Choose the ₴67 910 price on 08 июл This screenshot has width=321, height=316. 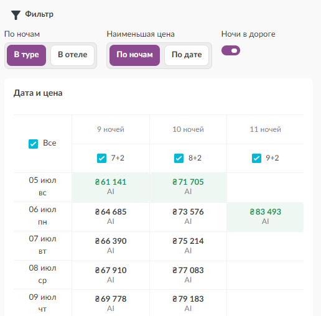click(x=111, y=276)
